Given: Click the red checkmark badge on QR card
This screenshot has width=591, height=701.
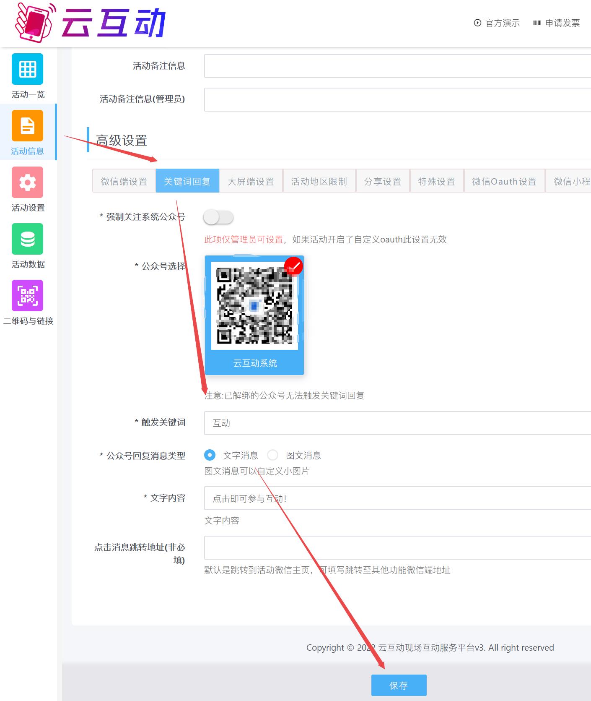Looking at the screenshot, I should point(294,266).
